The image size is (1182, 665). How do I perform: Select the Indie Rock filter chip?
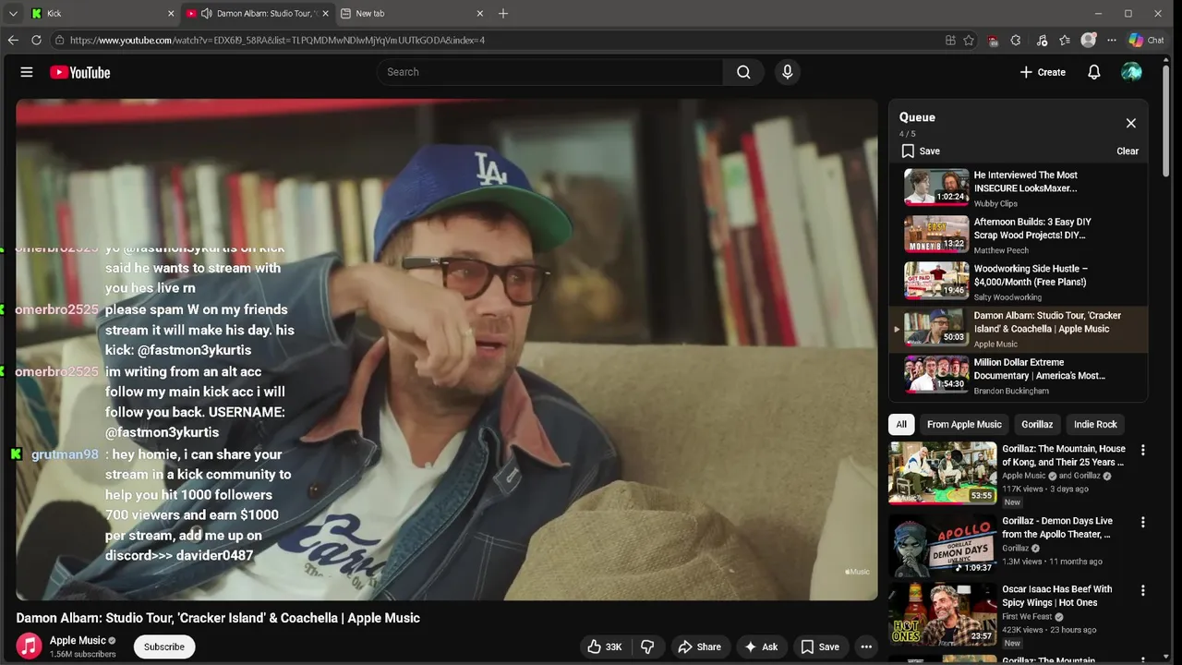pyautogui.click(x=1095, y=424)
